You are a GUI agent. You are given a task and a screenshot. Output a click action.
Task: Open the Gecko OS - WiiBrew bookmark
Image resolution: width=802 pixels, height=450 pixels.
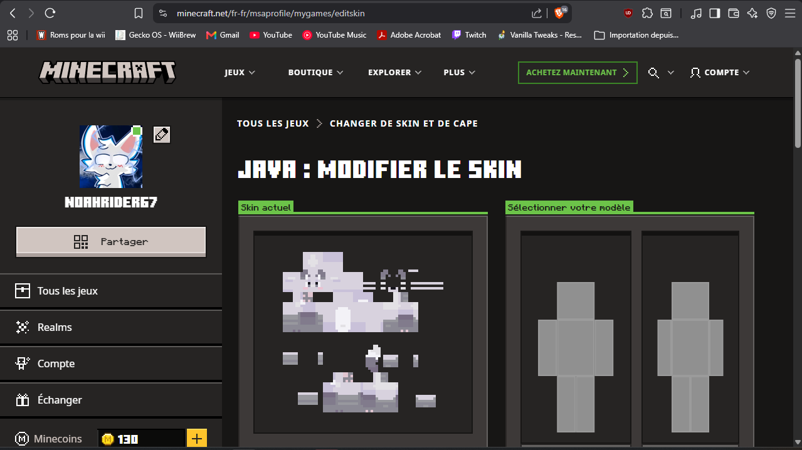[156, 35]
